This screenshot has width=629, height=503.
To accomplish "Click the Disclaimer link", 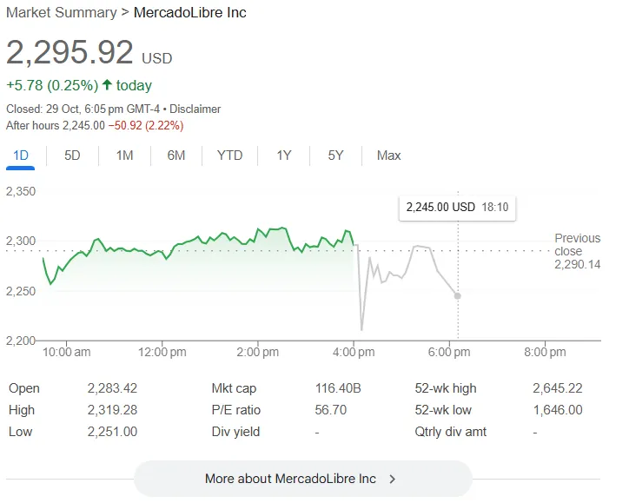I will coord(195,109).
